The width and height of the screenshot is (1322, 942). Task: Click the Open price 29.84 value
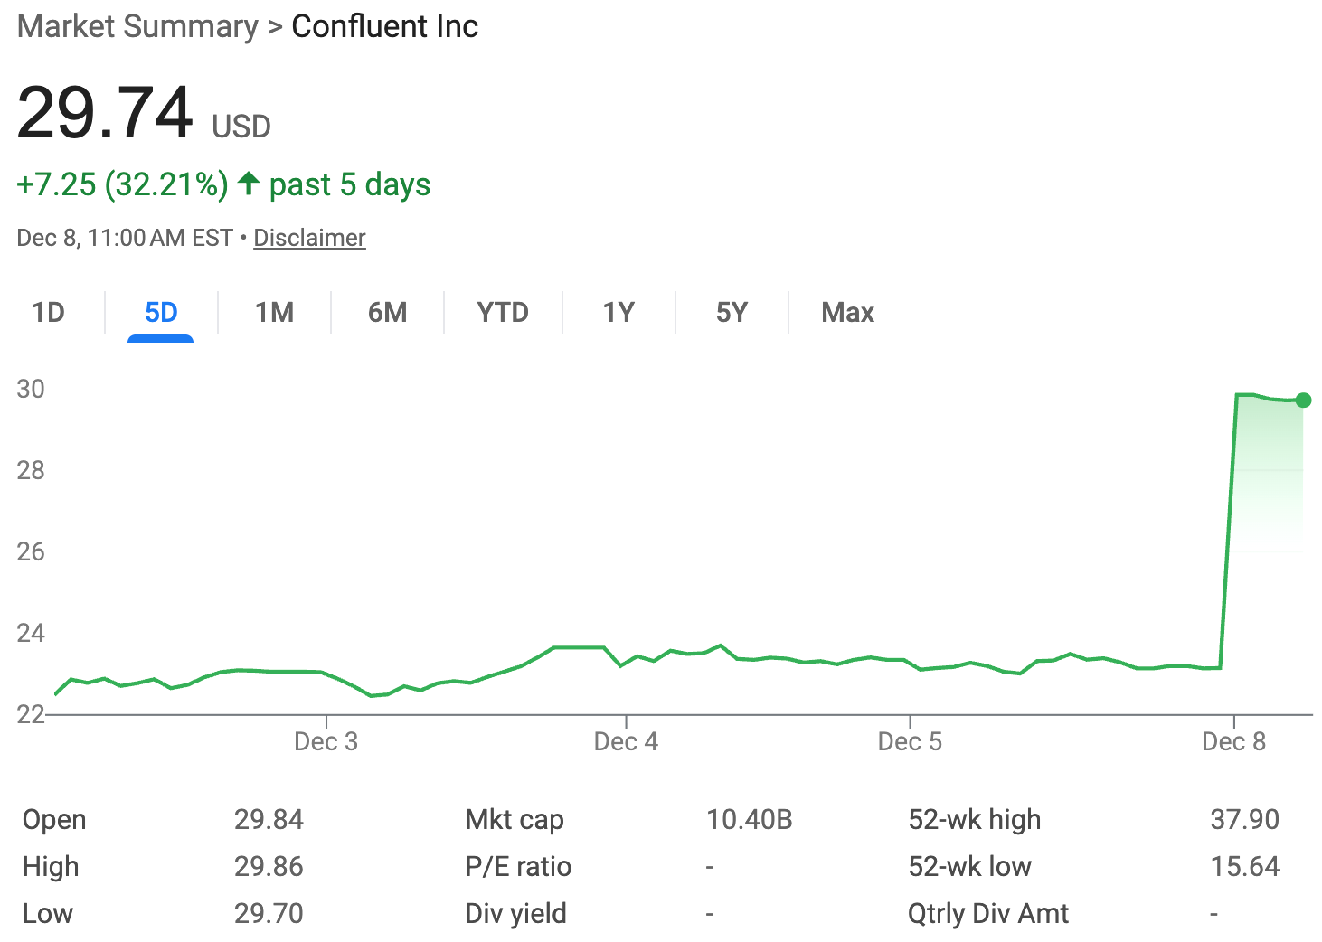pyautogui.click(x=269, y=819)
